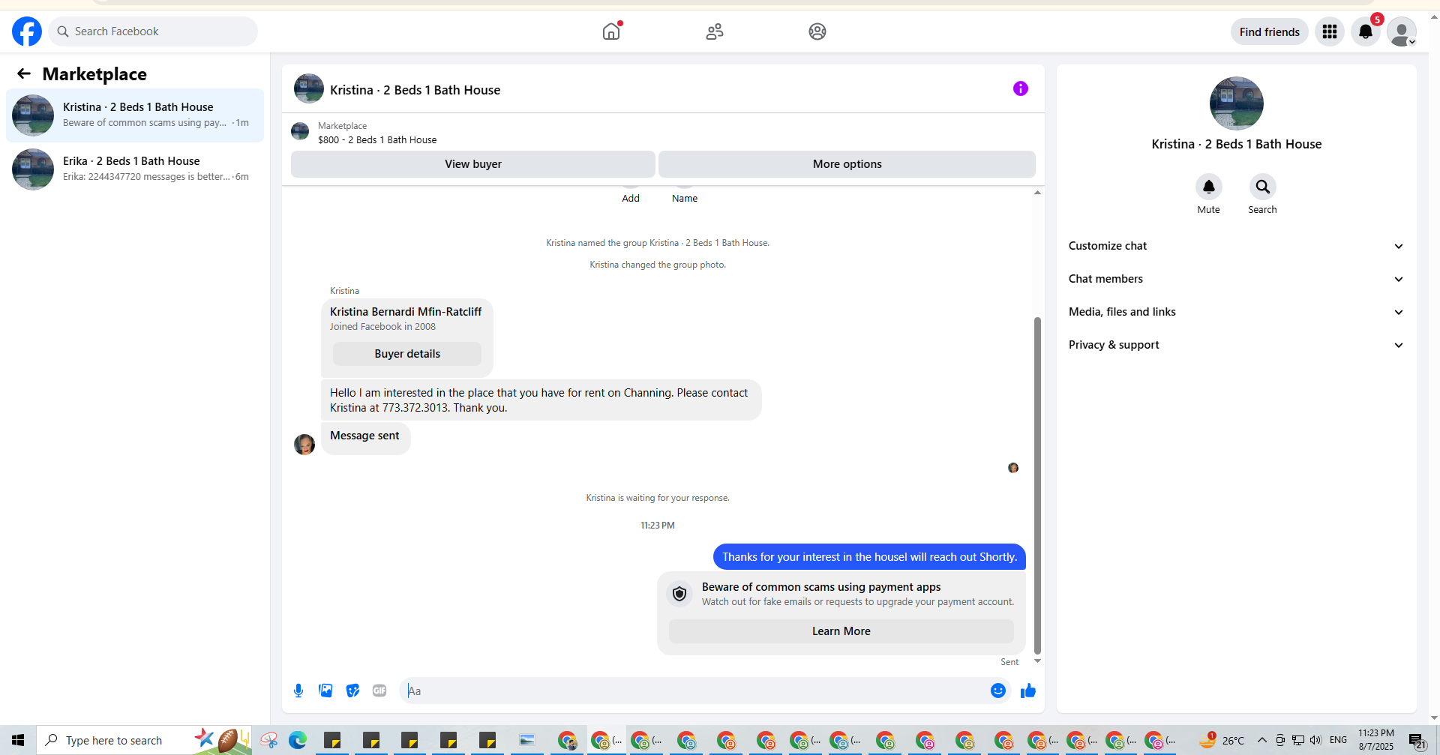
Task: Click the chat message scrollbar
Action: 1037,485
